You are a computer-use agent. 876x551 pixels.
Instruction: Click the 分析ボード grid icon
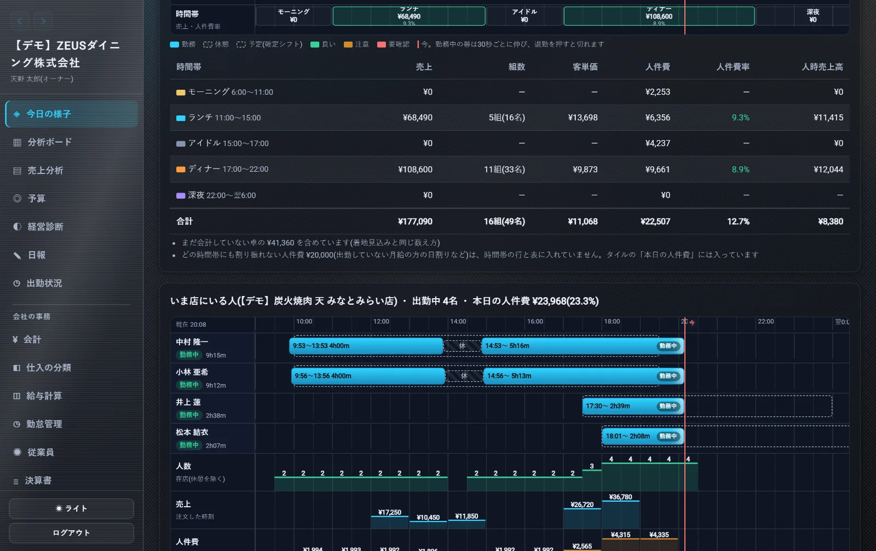(x=17, y=142)
